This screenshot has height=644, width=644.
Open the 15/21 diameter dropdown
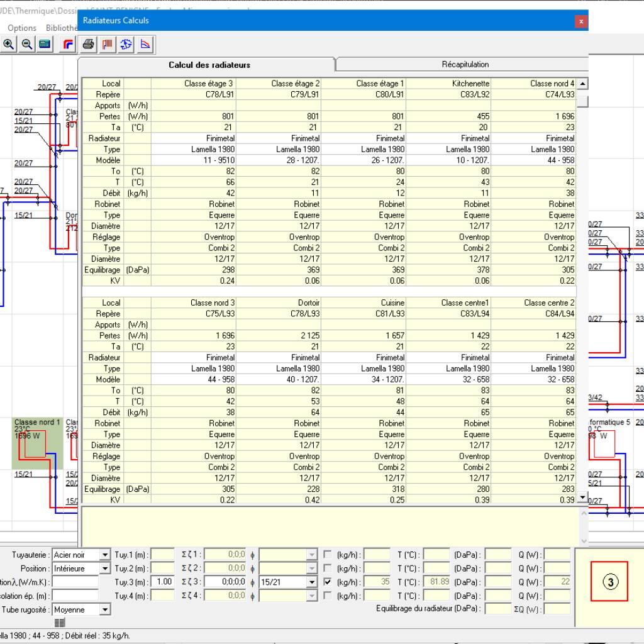click(x=311, y=582)
